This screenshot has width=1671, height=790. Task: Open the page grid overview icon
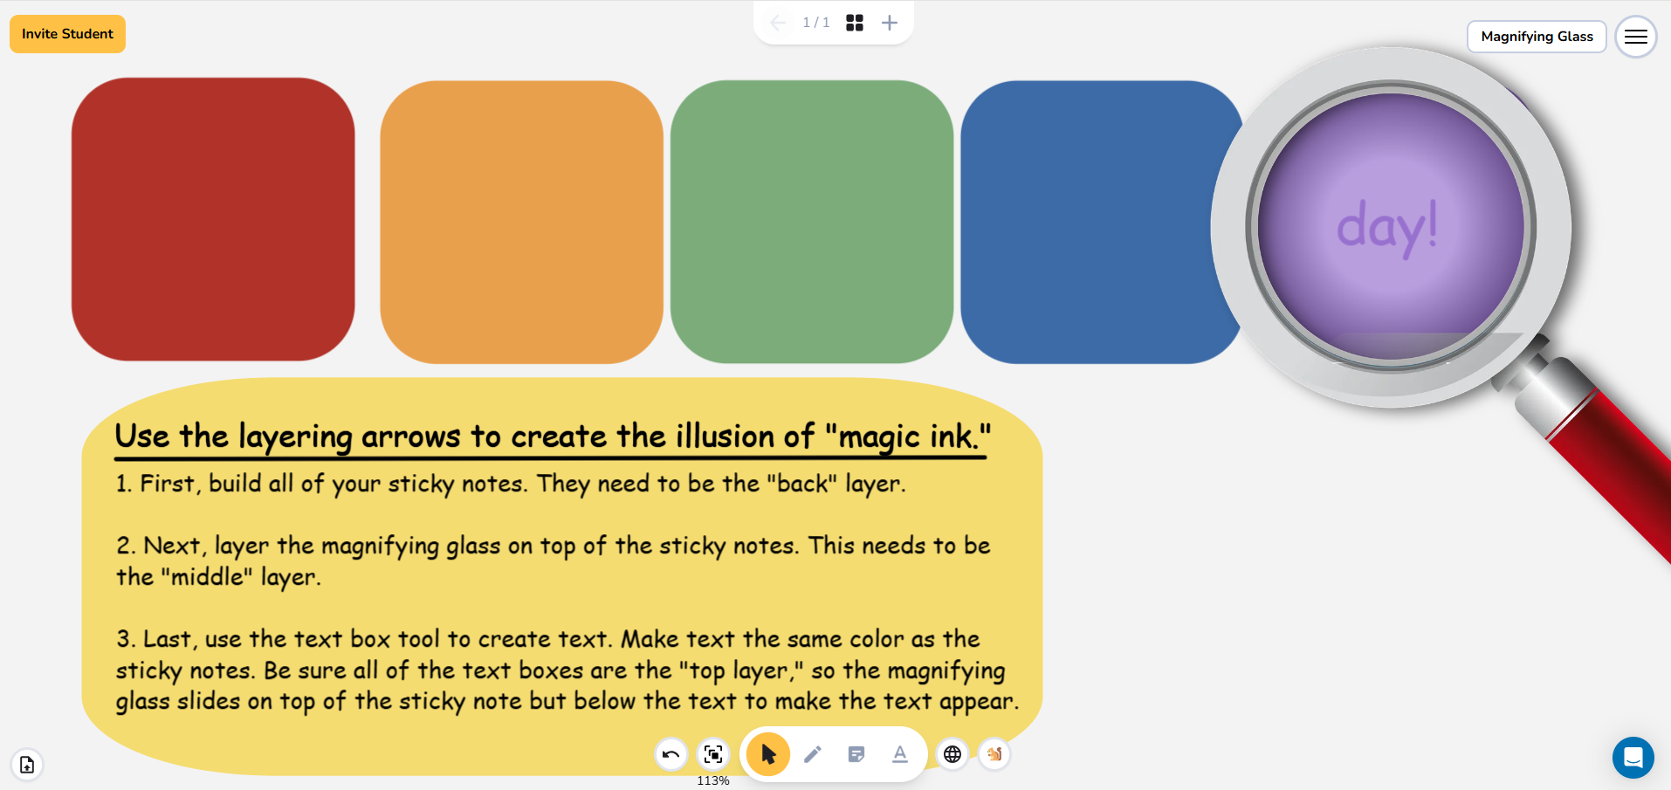(x=855, y=23)
